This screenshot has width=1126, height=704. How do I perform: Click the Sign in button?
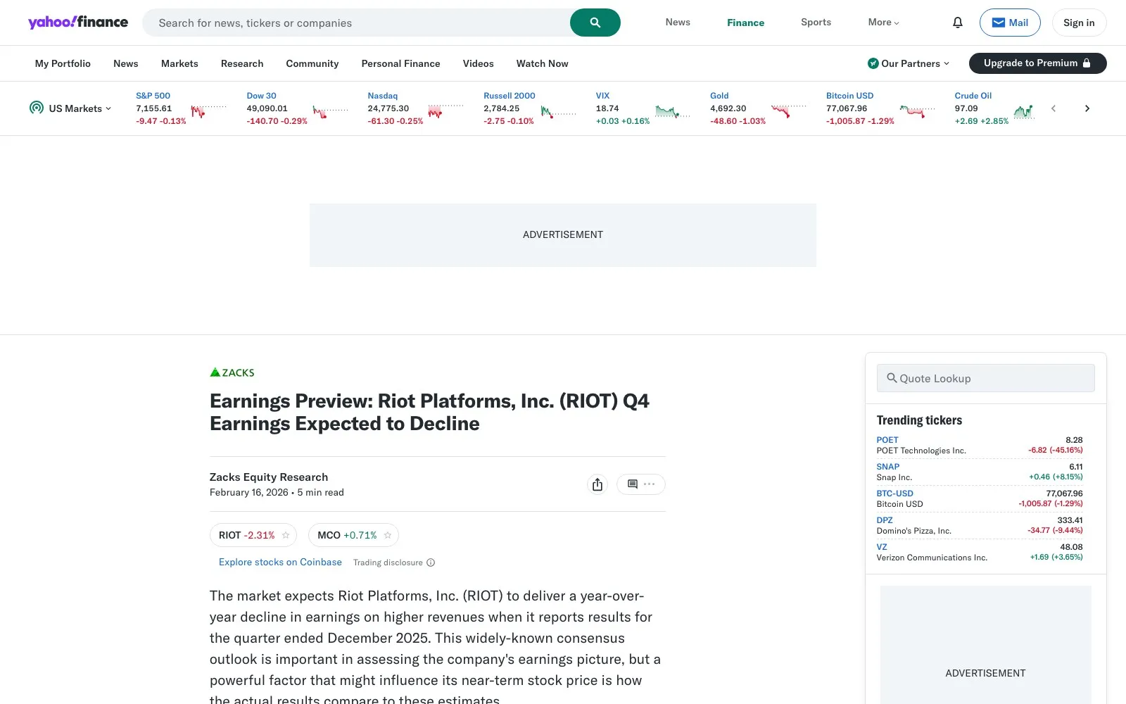point(1079,23)
